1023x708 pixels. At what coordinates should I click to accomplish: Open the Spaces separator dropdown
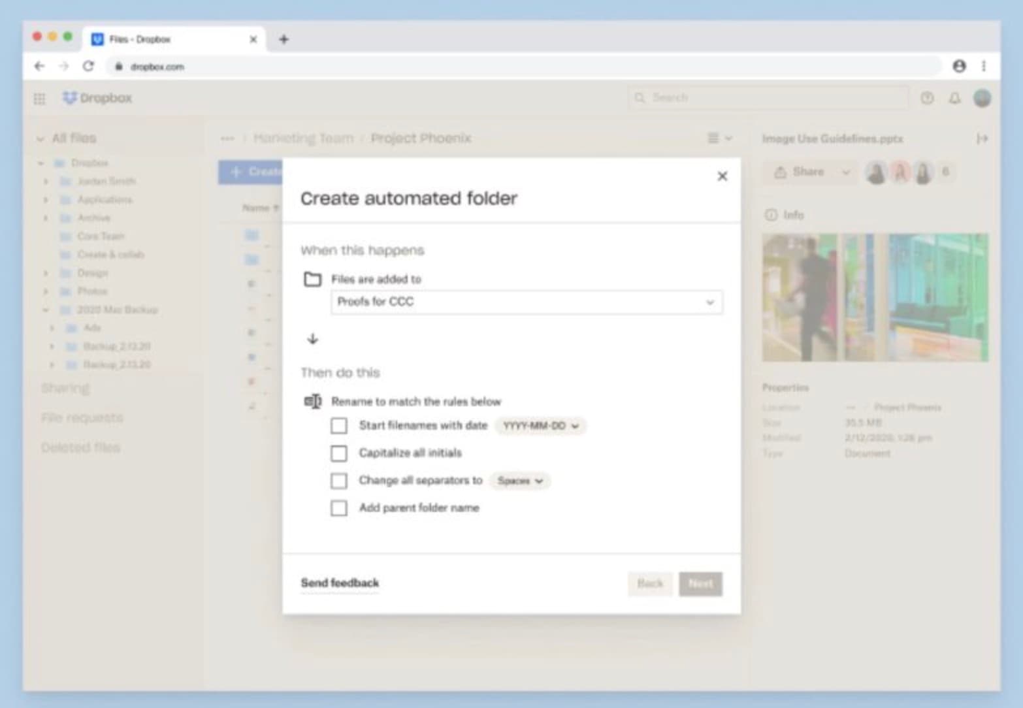(x=519, y=481)
